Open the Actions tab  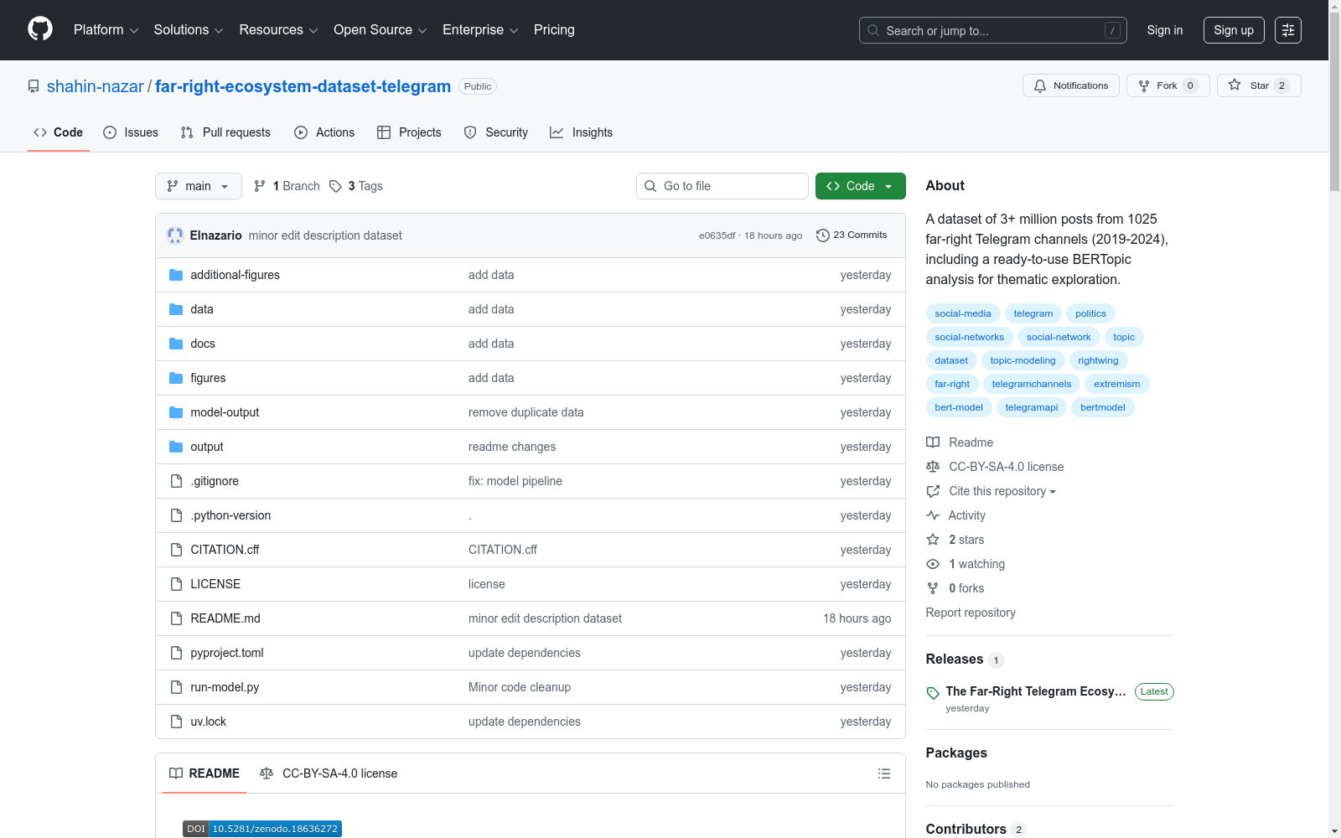[x=324, y=132]
